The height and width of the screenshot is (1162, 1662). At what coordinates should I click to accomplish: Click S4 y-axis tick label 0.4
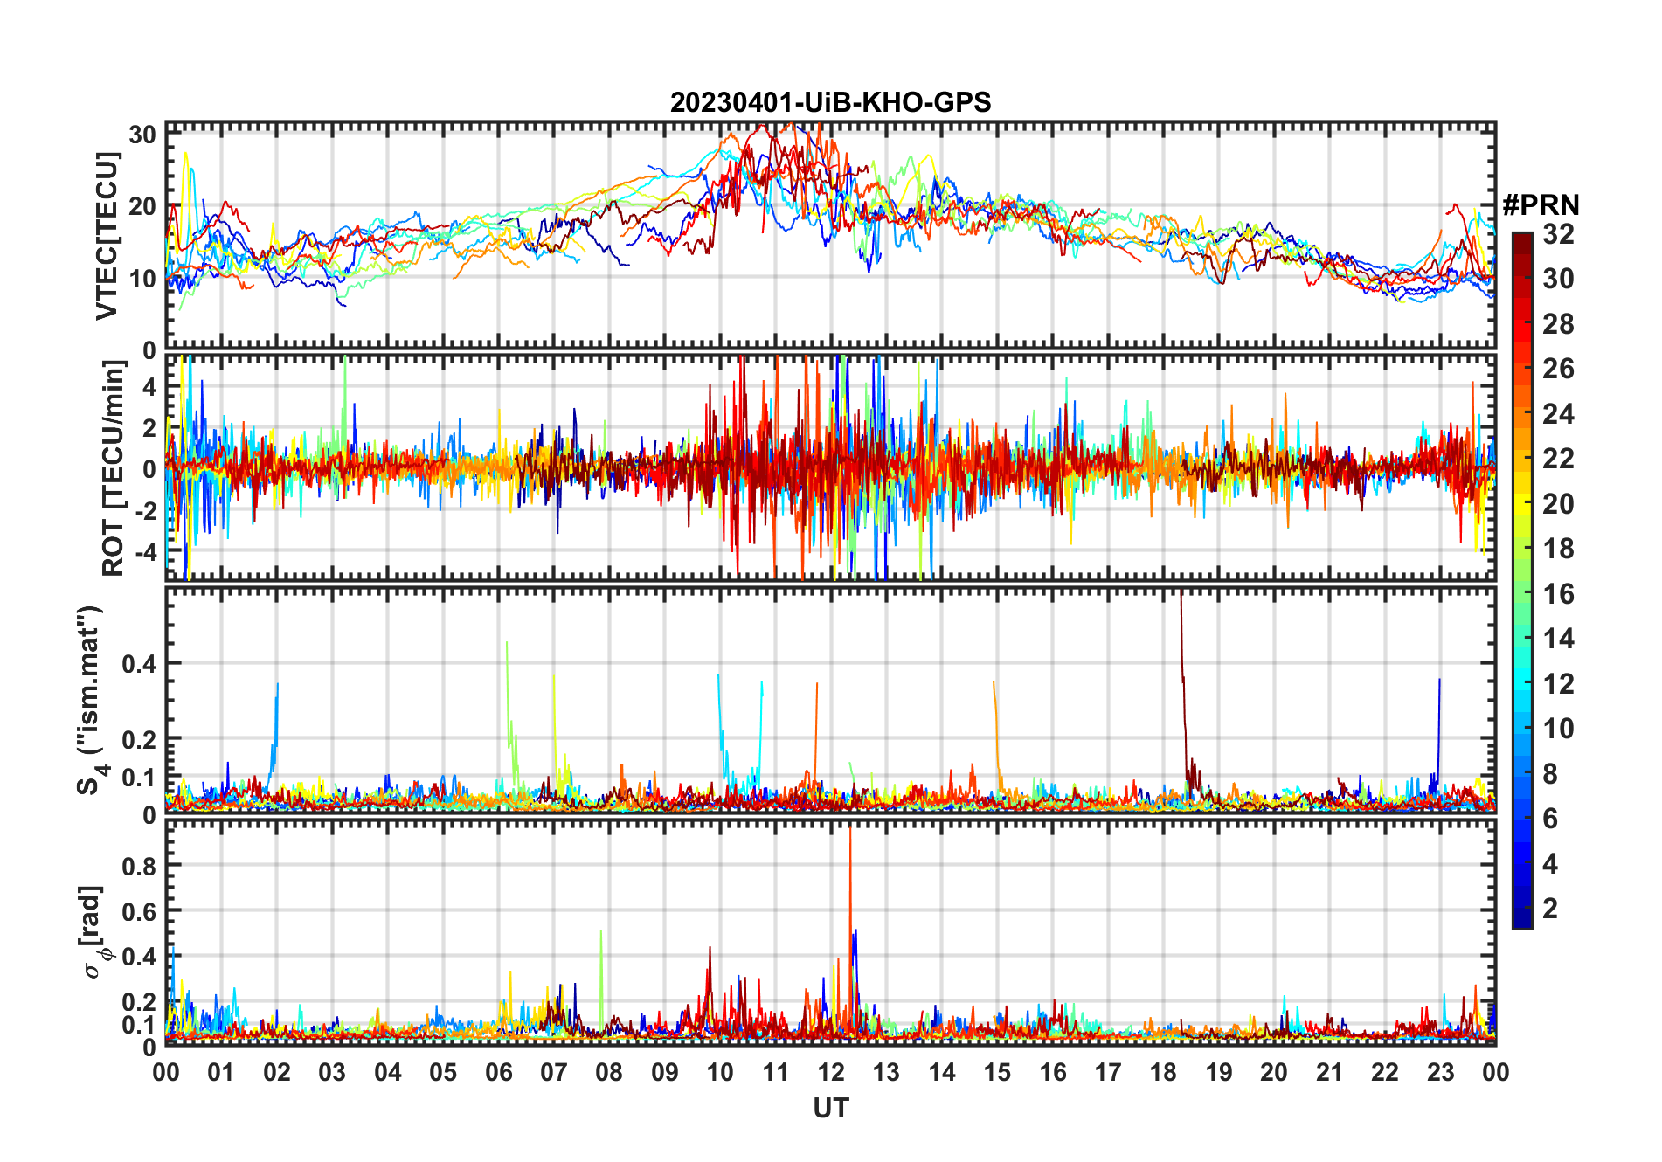coord(140,664)
